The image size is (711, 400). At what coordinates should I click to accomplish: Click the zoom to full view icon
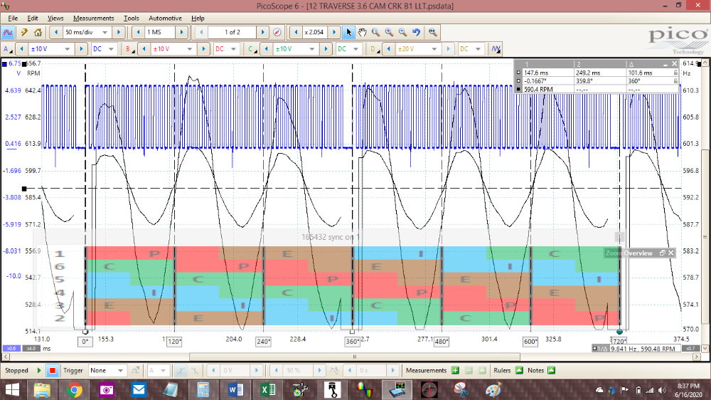(432, 32)
